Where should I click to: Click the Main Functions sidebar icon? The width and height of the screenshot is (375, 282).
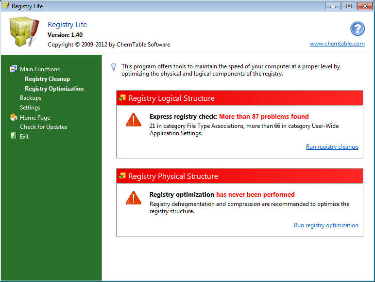click(x=13, y=69)
